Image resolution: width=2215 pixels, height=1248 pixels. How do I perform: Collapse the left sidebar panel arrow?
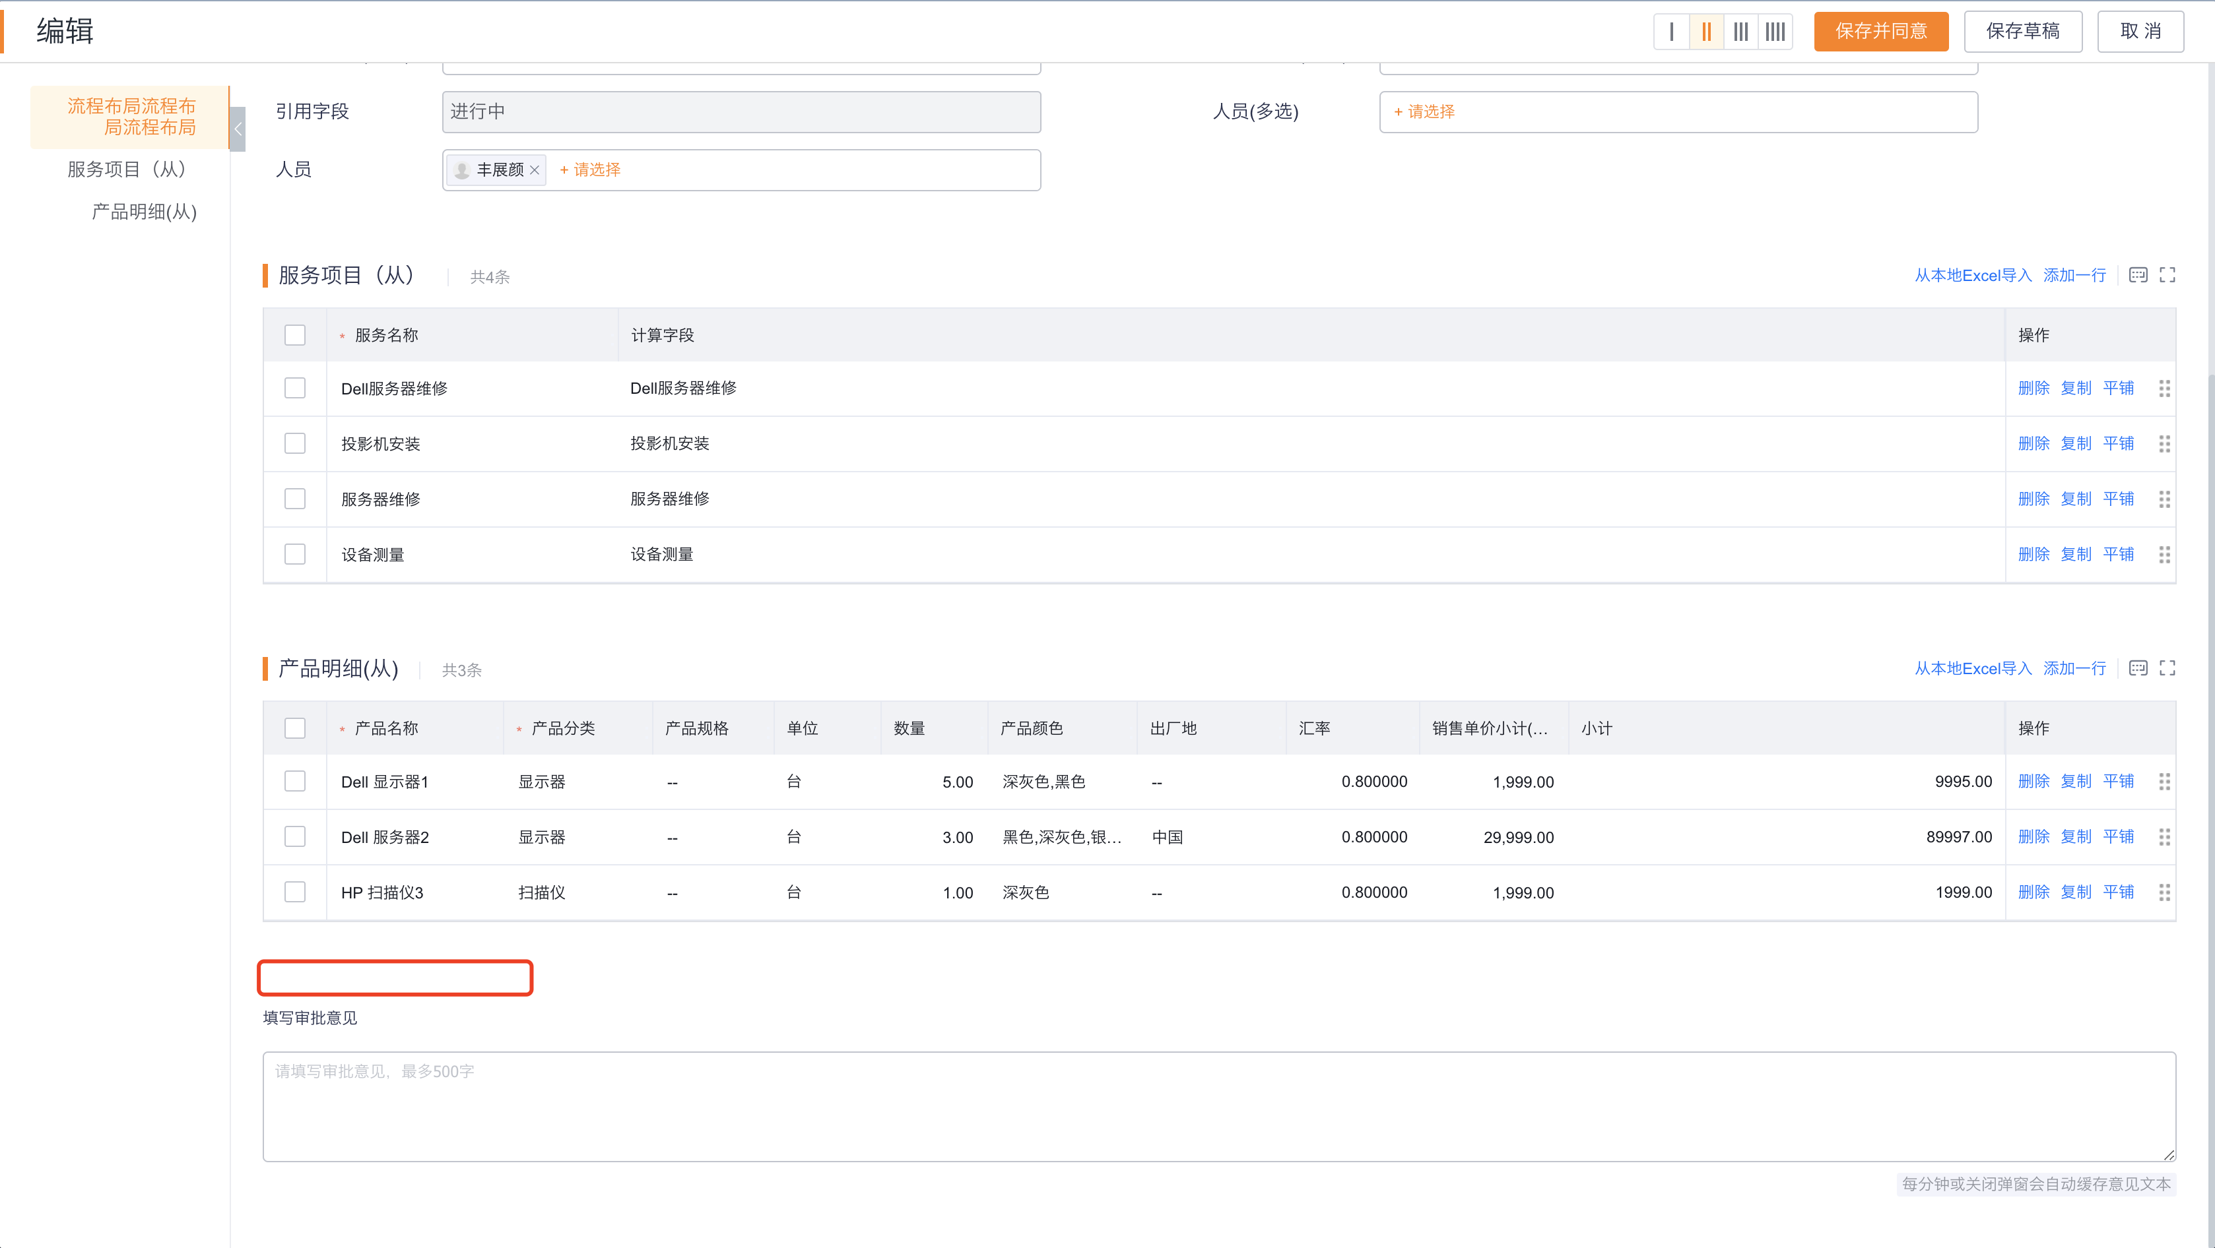tap(238, 129)
